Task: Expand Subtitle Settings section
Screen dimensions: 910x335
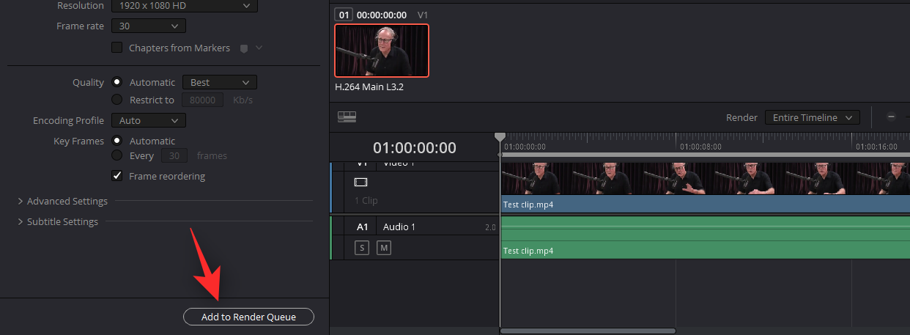Action: 59,221
